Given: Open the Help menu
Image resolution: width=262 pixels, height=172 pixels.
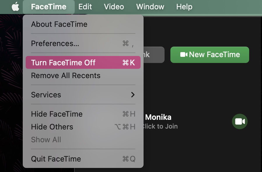Looking at the screenshot, I should pyautogui.click(x=184, y=6).
